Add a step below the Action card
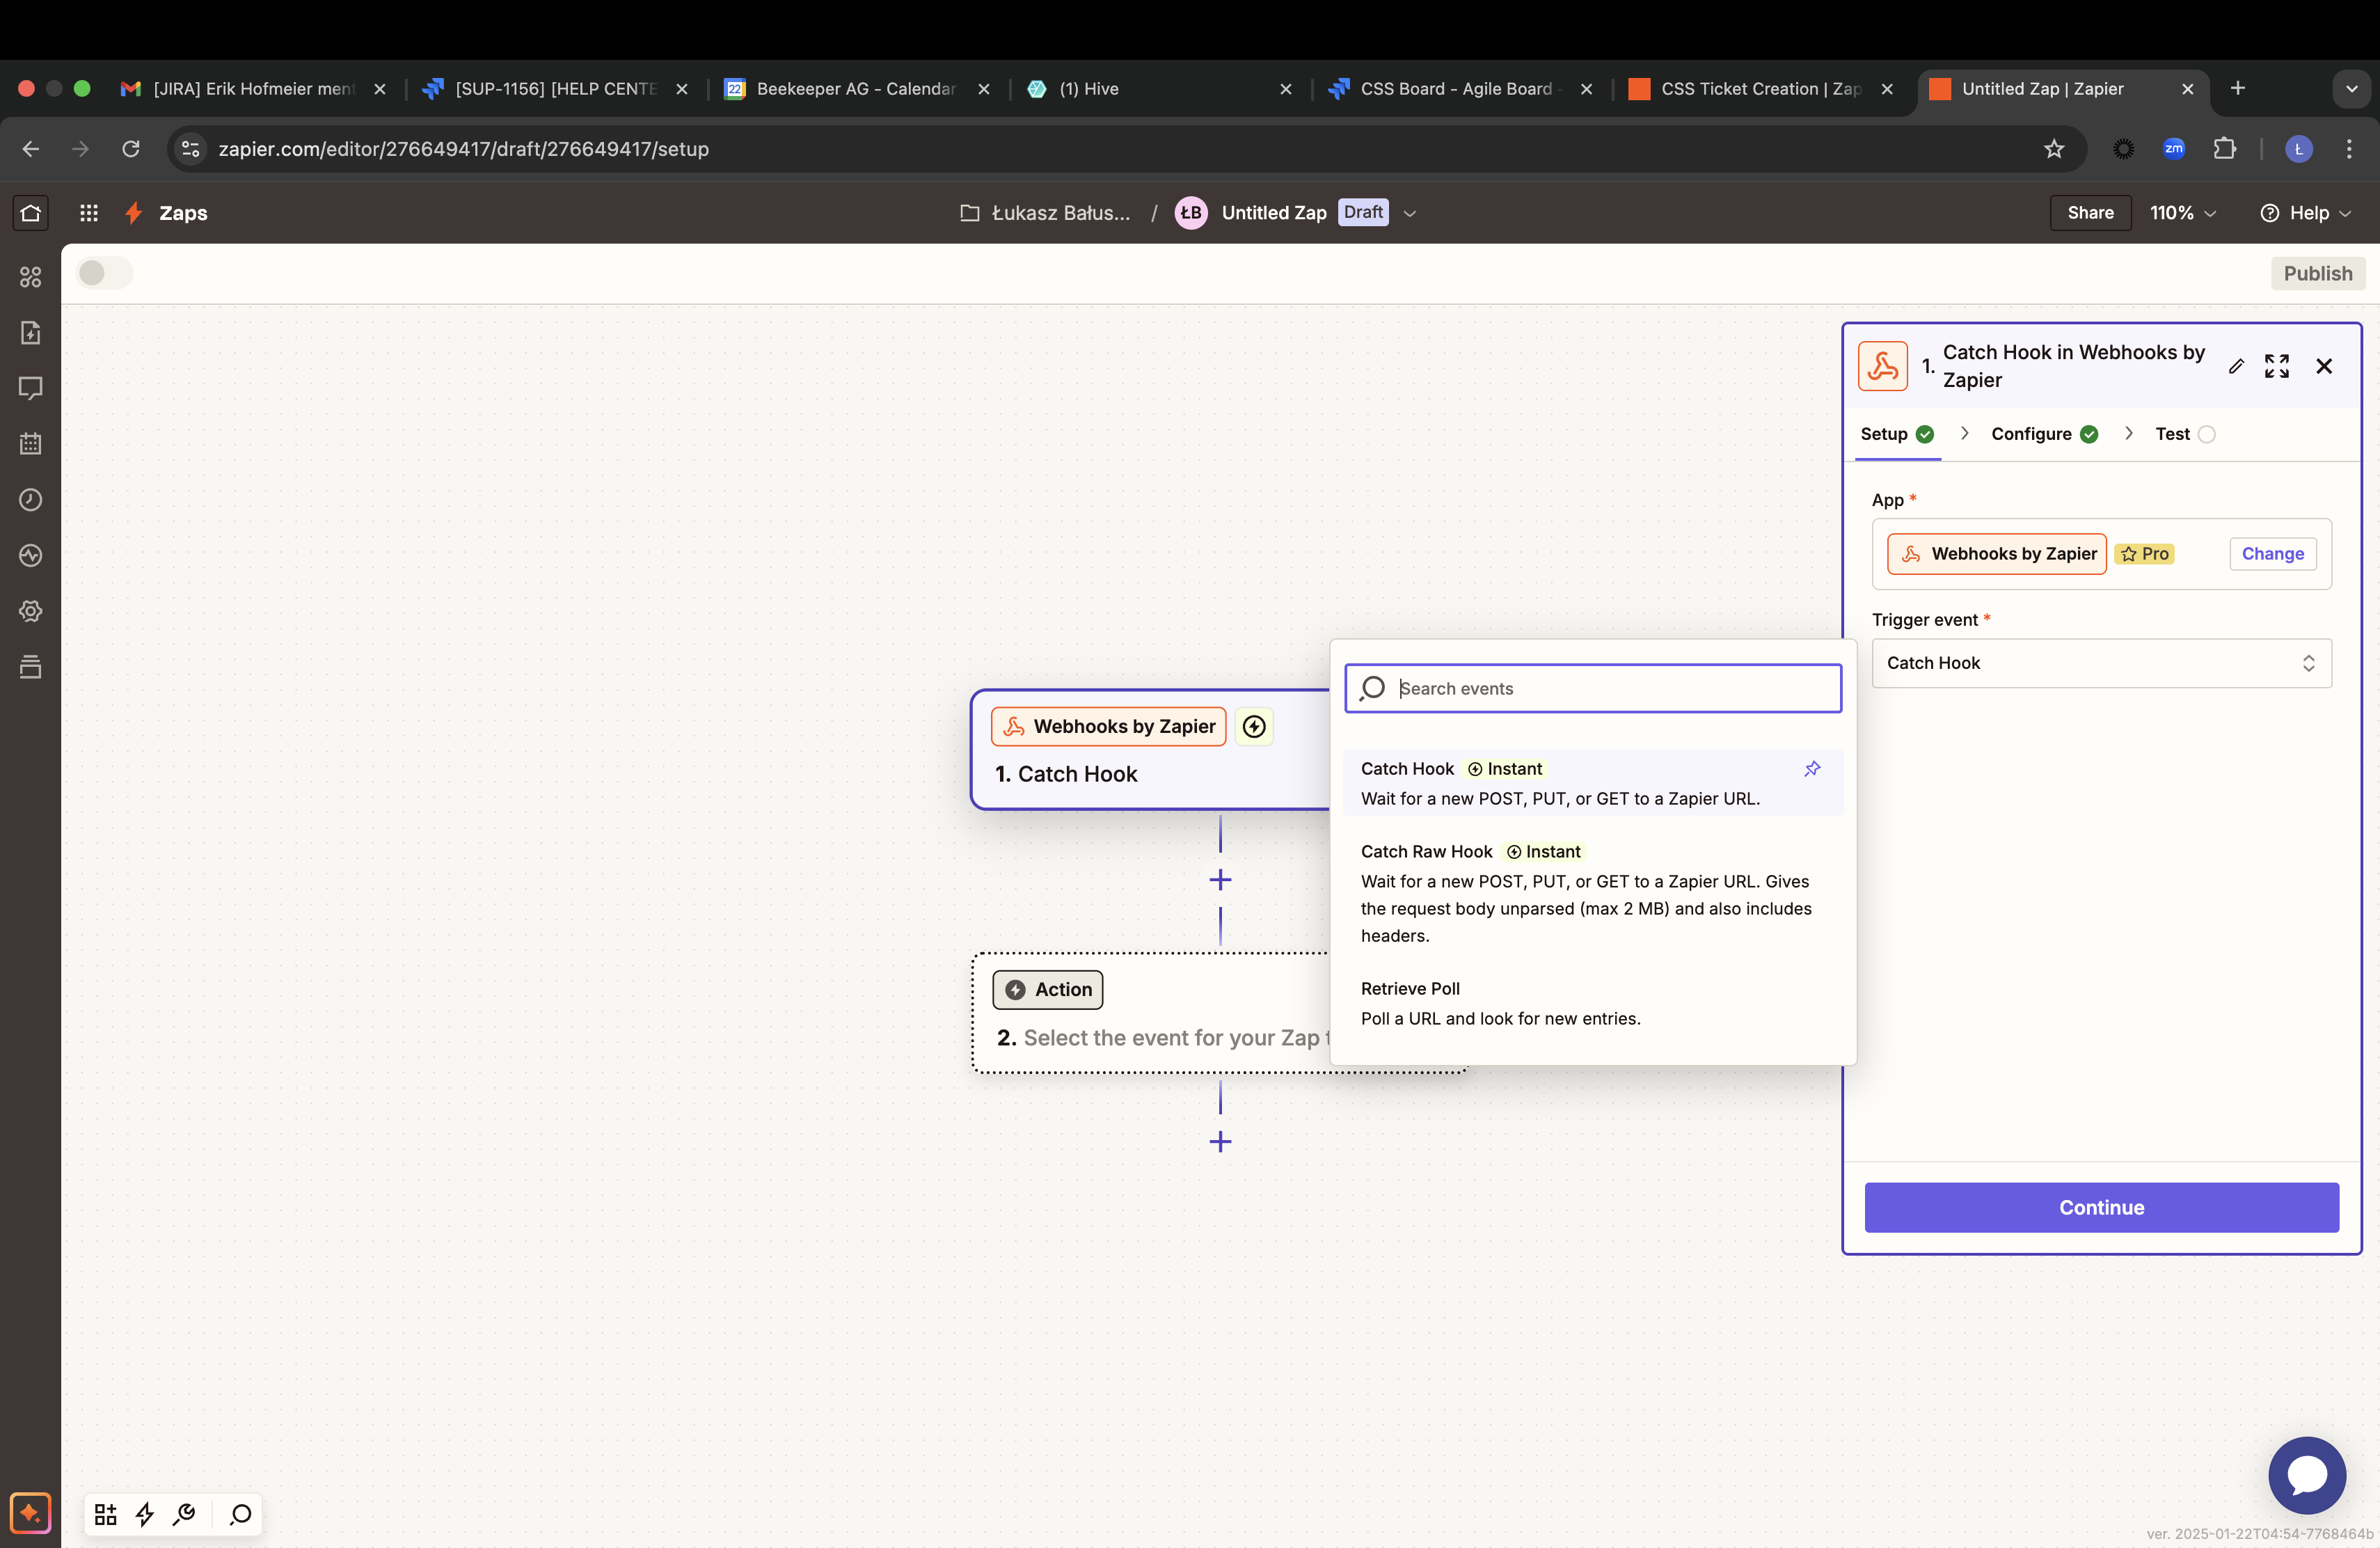 click(1220, 1142)
